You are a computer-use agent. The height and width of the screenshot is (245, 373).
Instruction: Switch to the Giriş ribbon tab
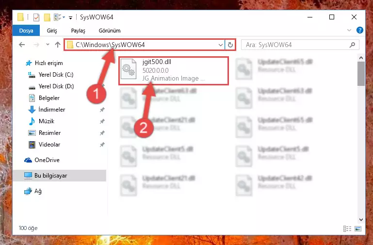(52, 31)
